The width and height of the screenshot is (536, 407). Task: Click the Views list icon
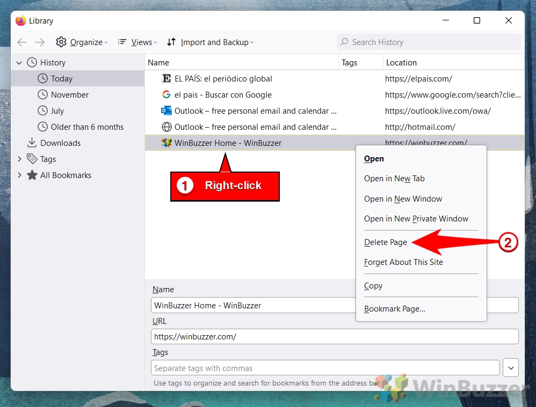122,42
